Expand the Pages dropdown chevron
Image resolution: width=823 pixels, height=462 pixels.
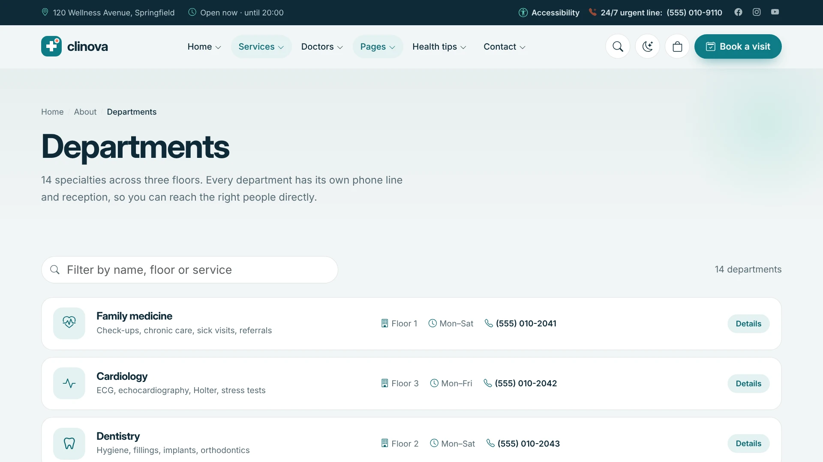392,47
